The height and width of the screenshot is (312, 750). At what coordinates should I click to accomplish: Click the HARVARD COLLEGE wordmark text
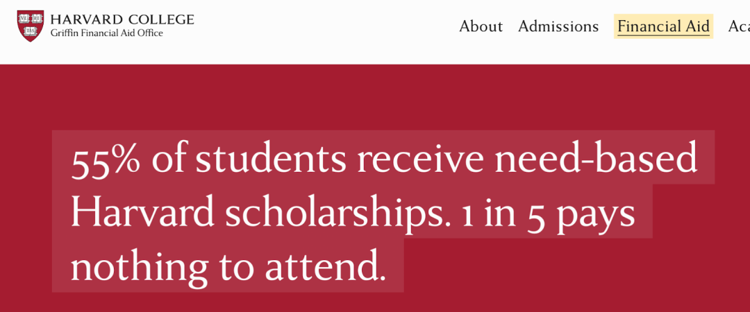(122, 19)
